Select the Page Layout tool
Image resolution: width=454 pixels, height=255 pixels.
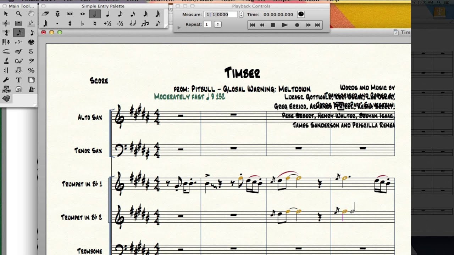(x=31, y=80)
